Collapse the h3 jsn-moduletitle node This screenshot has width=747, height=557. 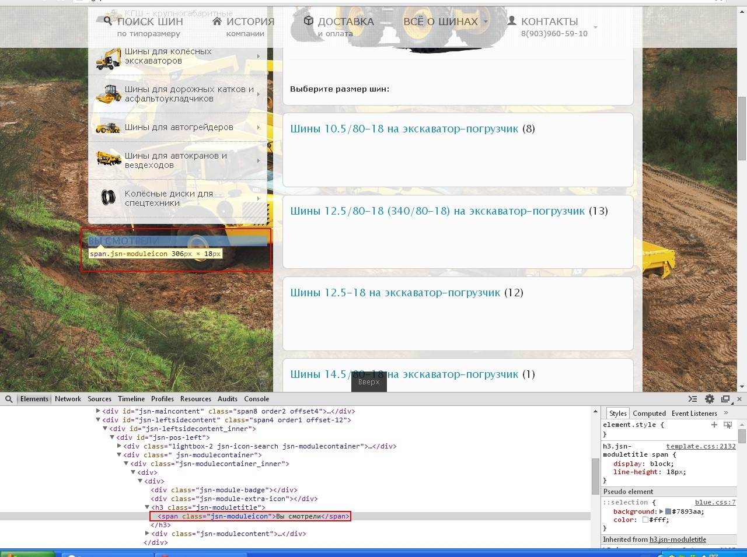coord(147,507)
